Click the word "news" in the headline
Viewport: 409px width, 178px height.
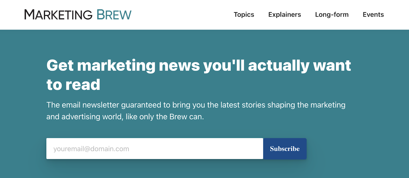coord(179,66)
